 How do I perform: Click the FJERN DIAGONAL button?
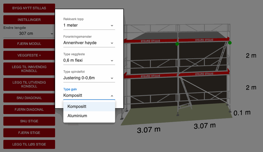click(29, 110)
